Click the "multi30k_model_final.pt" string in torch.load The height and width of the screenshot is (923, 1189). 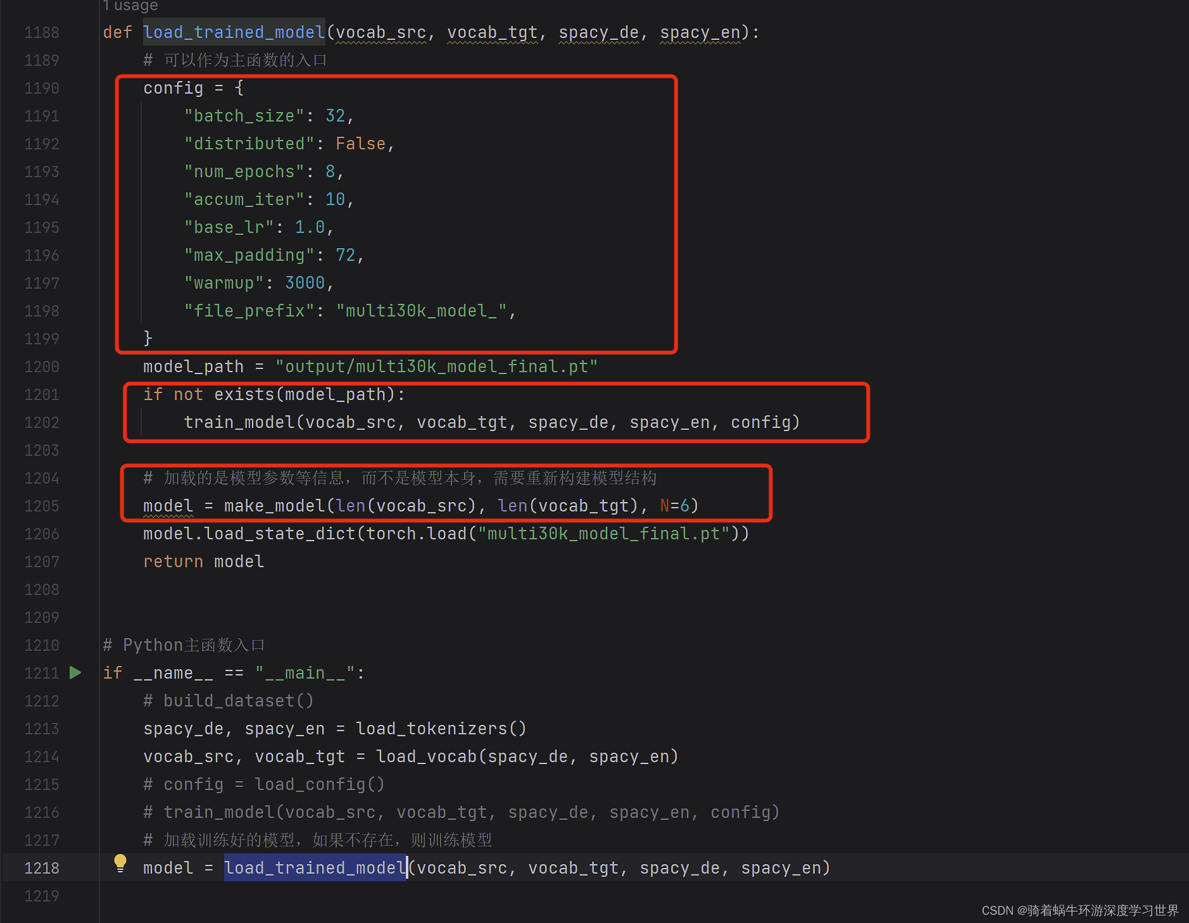[603, 534]
